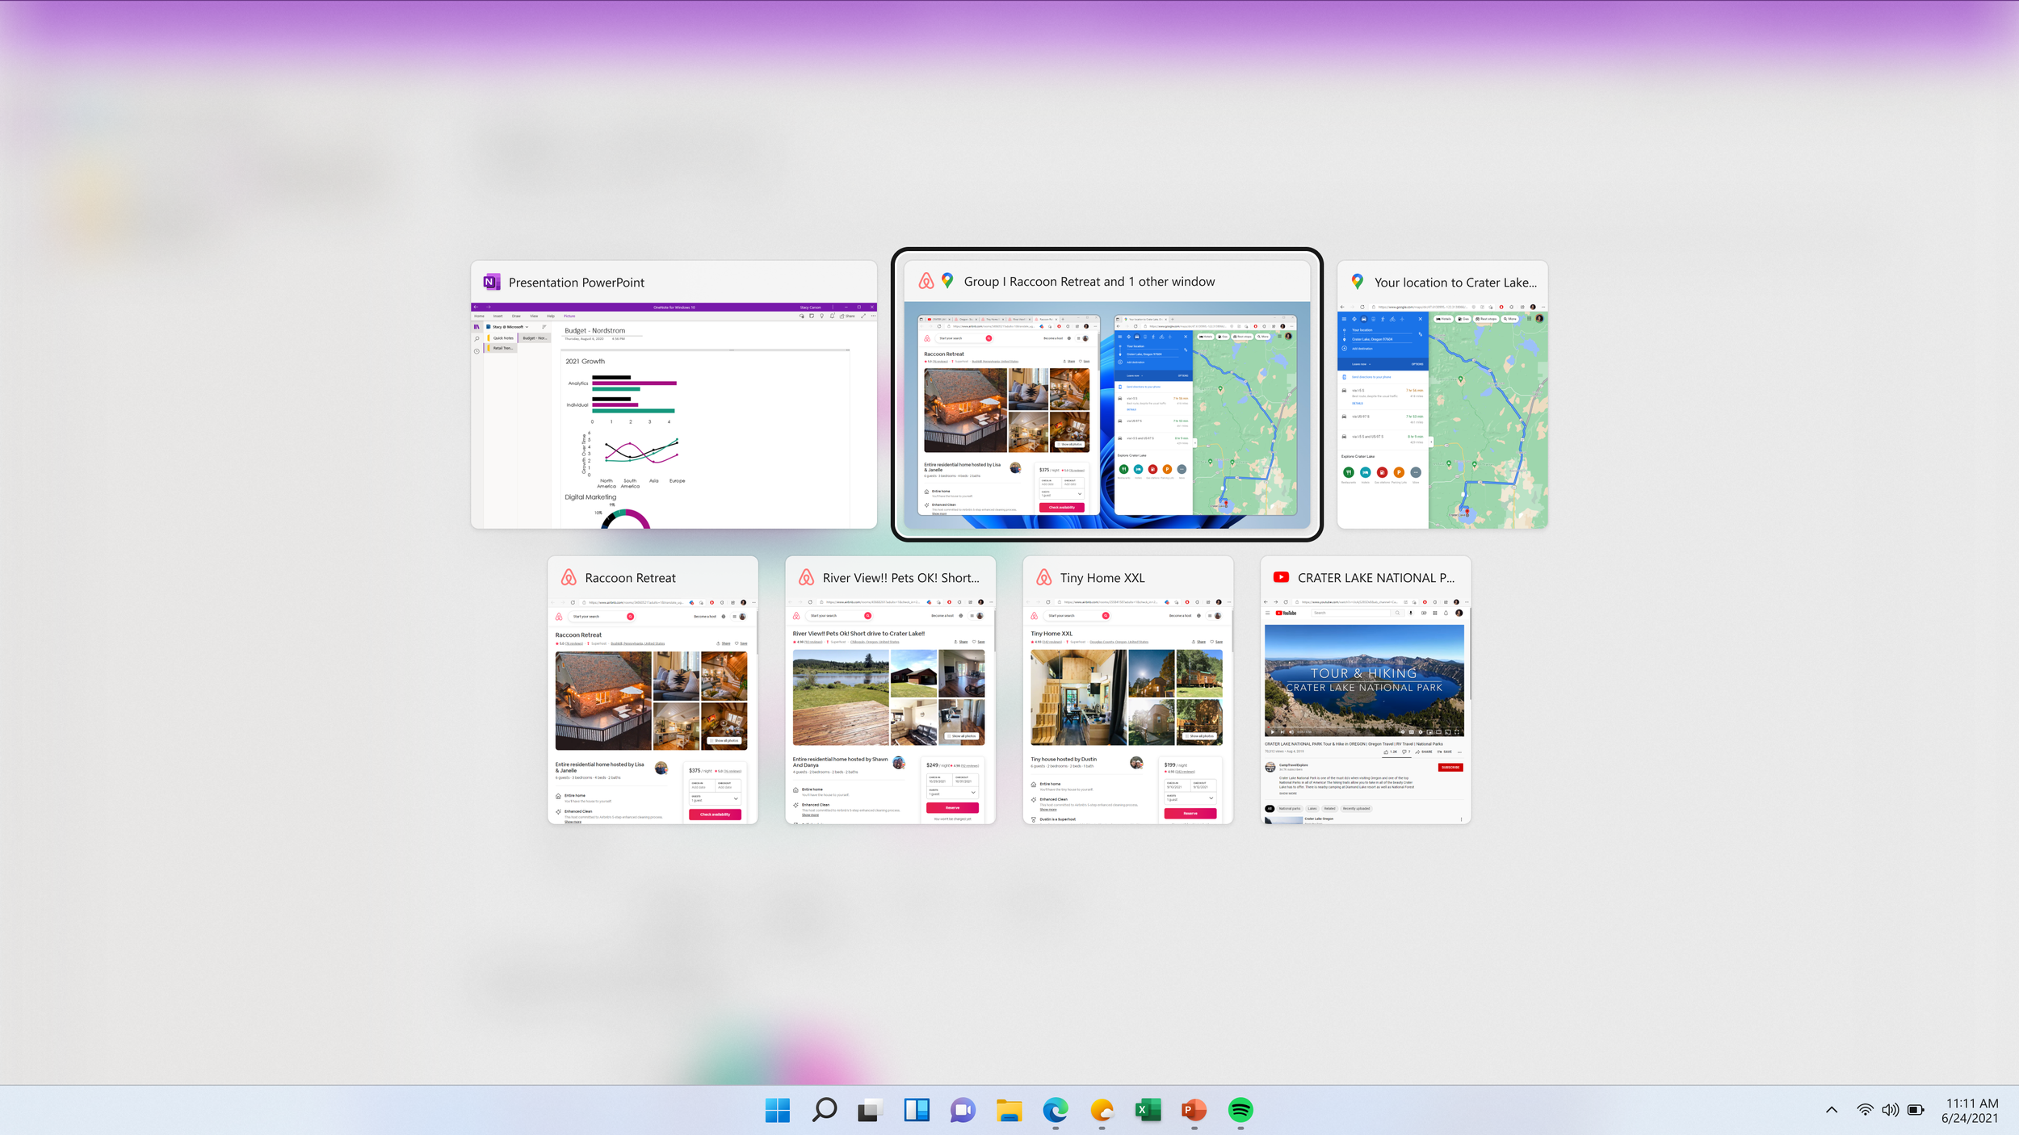Click the taskbar Search icon
Image resolution: width=2019 pixels, height=1135 pixels.
(824, 1110)
